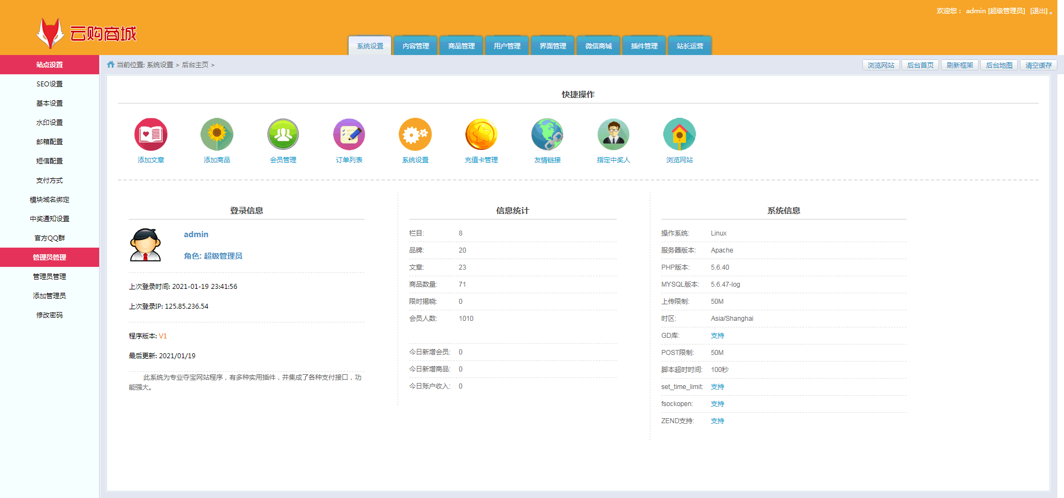Open 会员管理 green users icon

click(x=283, y=134)
